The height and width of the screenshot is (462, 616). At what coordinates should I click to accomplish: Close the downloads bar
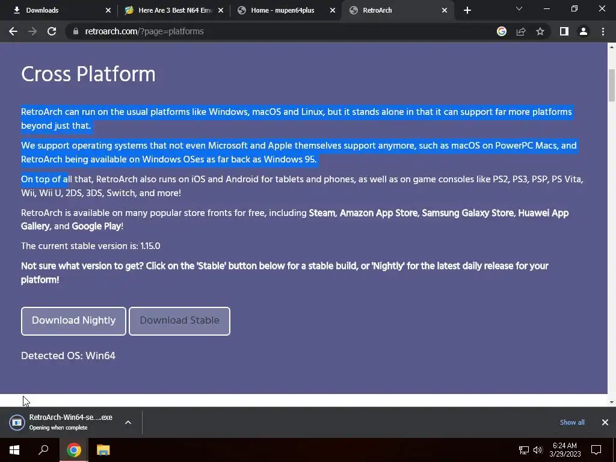pos(605,422)
